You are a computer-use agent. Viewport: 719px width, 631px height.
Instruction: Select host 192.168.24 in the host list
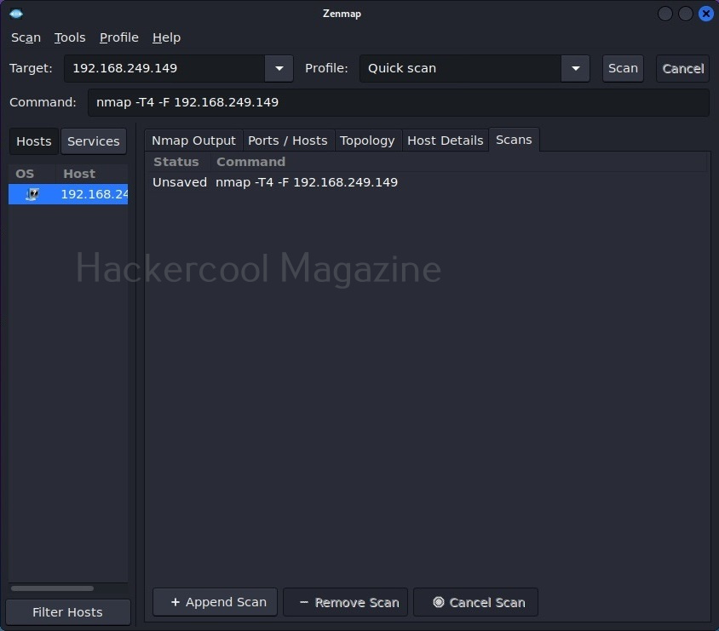pos(68,194)
